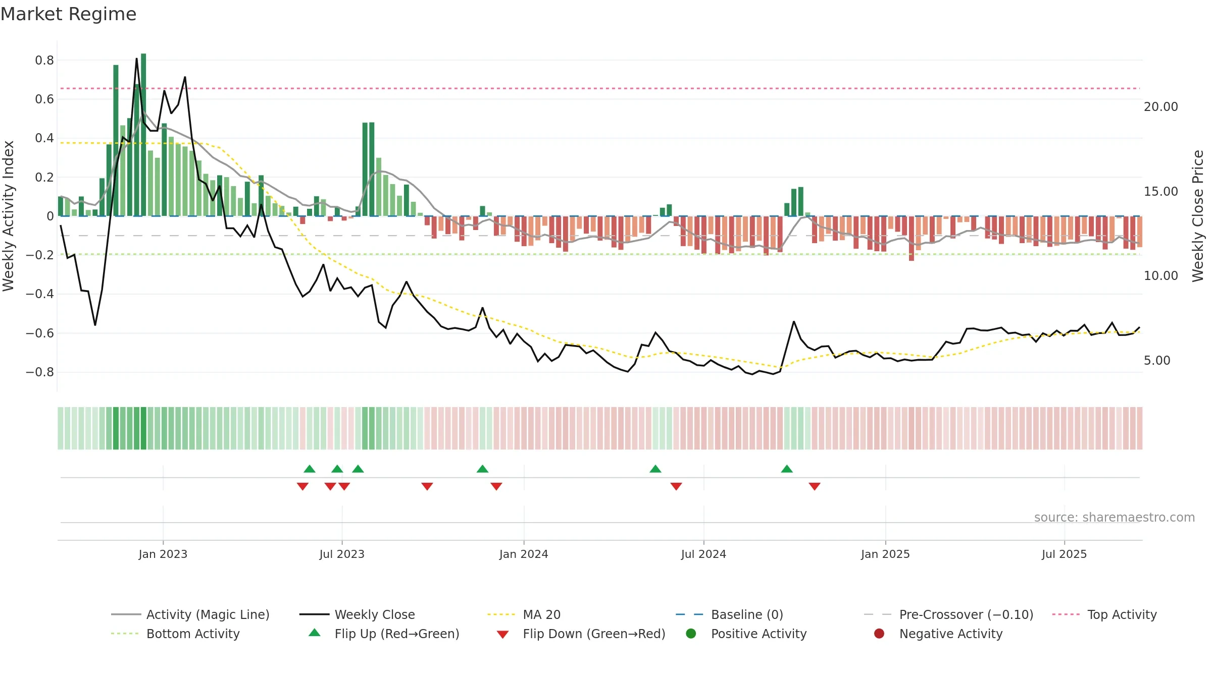Click the 20.00 price axis tick
Viewport: 1212px width, 681px height.
1161,107
